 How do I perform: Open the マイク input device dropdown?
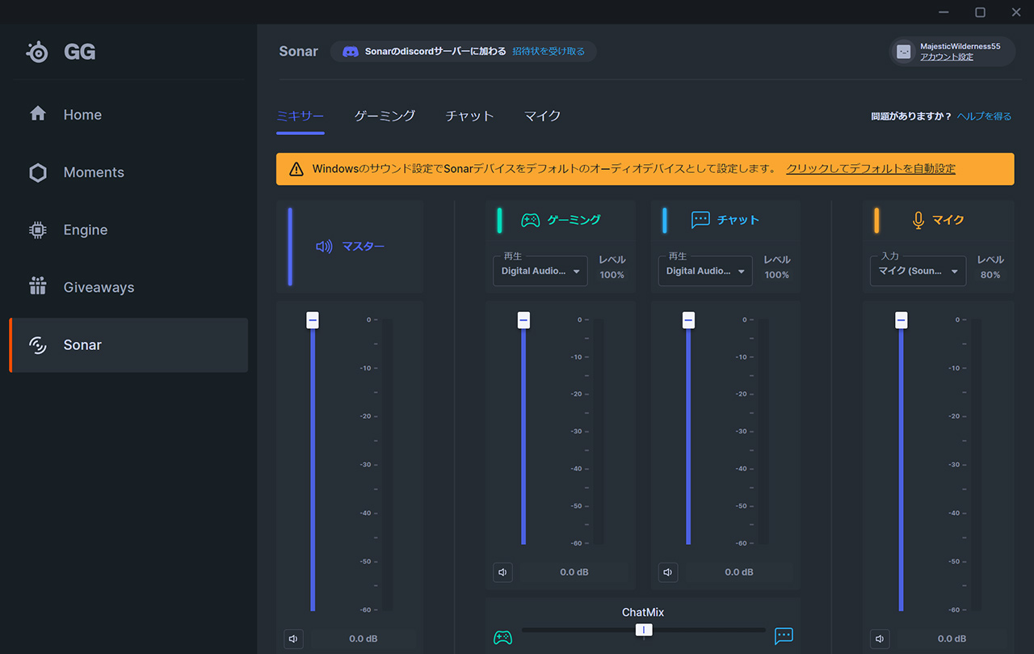pyautogui.click(x=918, y=272)
